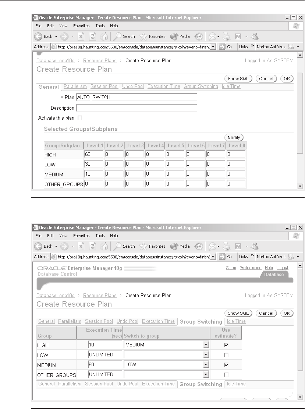Open Back history dropdown arrow in General-tab window
Screen dimensions: 305x409
[x=56, y=37]
